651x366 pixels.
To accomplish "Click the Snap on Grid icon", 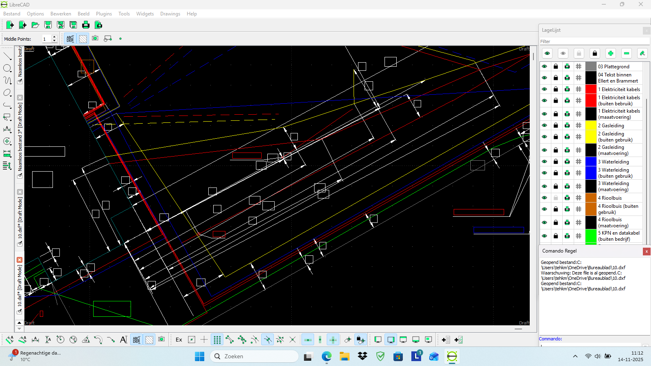I will [x=217, y=340].
